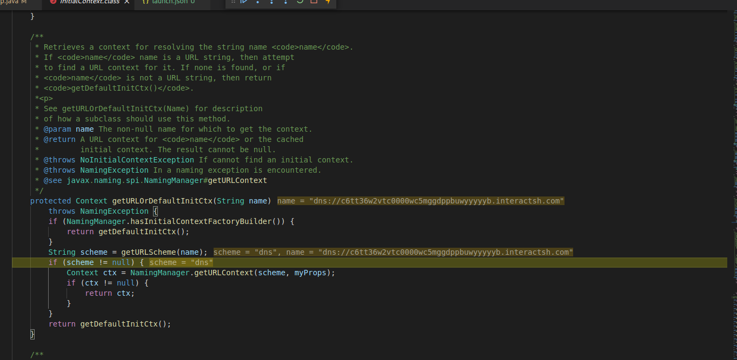737x360 pixels.
Task: Click the Hot Code Replace lightning icon
Action: point(328,2)
